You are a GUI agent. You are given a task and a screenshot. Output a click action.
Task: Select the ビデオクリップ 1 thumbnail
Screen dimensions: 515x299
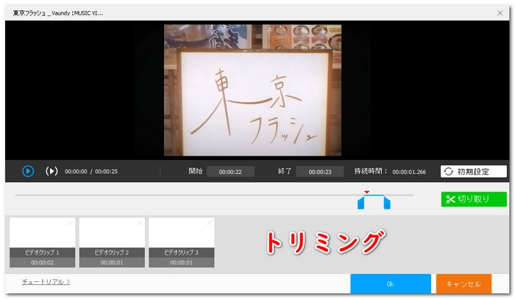click(43, 242)
